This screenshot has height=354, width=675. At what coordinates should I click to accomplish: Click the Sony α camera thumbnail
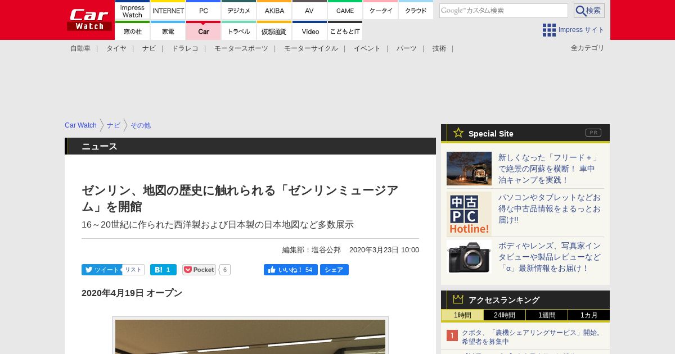469,257
